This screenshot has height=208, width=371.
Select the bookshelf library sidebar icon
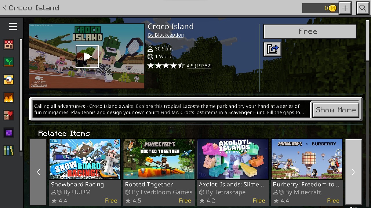(9, 151)
